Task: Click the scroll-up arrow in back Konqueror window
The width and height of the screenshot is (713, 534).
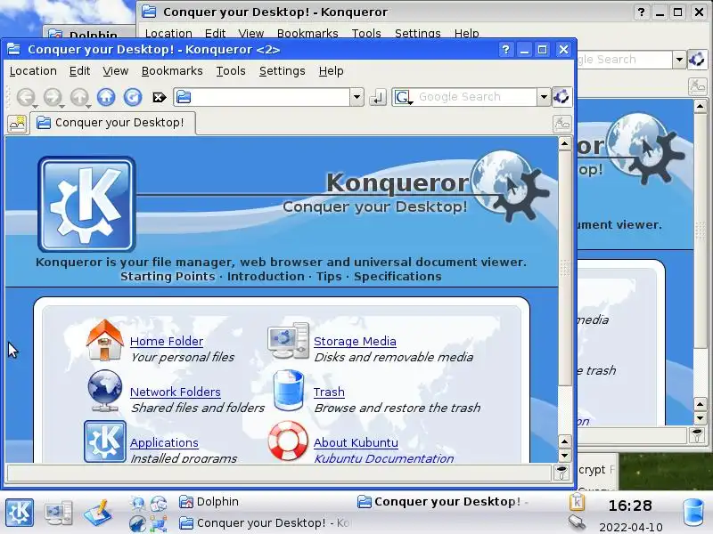Action: [x=700, y=106]
